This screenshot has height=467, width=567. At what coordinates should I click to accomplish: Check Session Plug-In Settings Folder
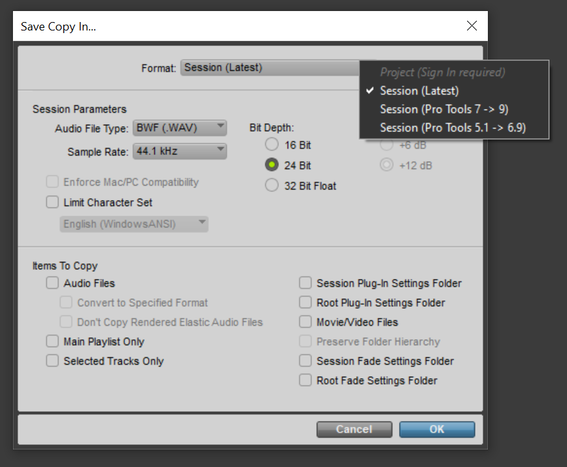[305, 283]
